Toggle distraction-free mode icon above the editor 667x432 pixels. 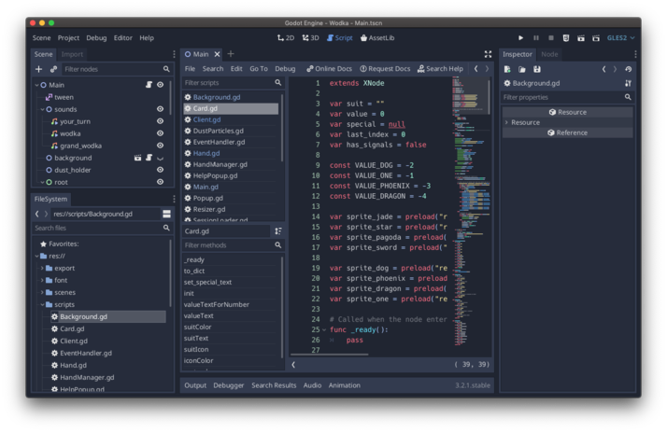click(488, 54)
